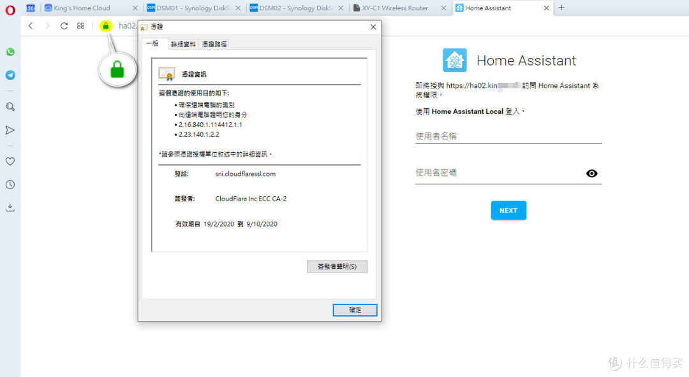
Task: Close the certificate dialog with X
Action: [373, 27]
